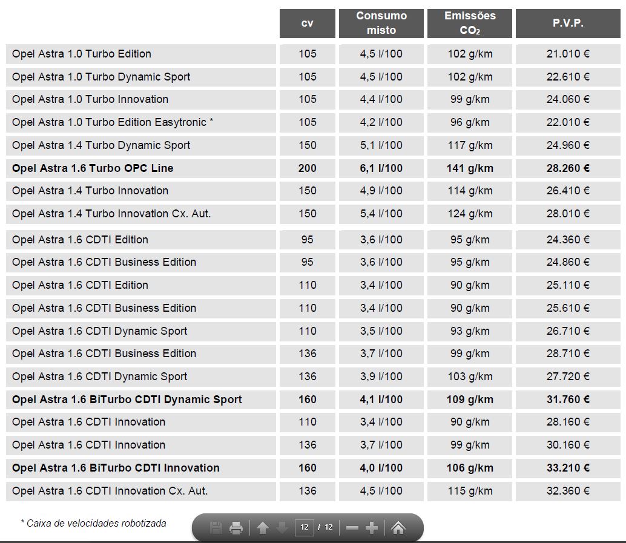Click the emissions value "103 g/km"

pyautogui.click(x=470, y=377)
